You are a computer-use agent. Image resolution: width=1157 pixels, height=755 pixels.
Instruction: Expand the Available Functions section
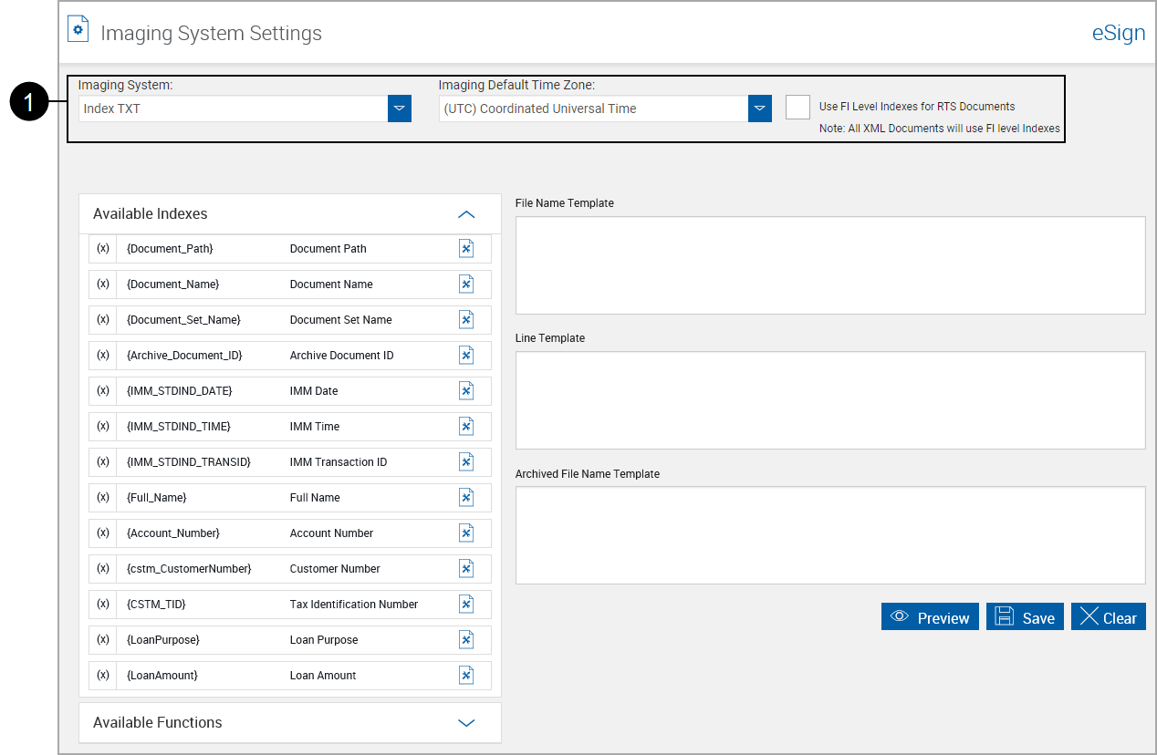[466, 722]
